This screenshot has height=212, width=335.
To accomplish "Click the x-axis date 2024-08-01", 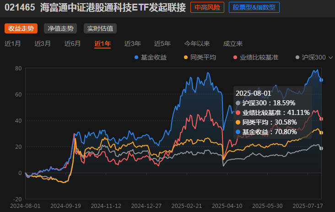I will (25, 206).
